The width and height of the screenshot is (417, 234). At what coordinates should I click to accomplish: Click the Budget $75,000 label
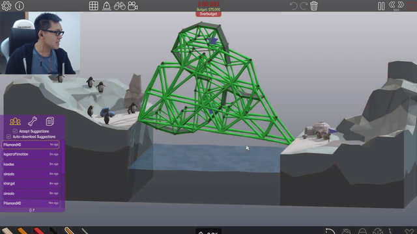click(208, 9)
